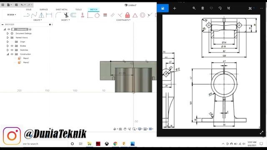The height and width of the screenshot is (150, 267).
Task: Open Chrome from the Windows taskbar
Action: pos(115,144)
